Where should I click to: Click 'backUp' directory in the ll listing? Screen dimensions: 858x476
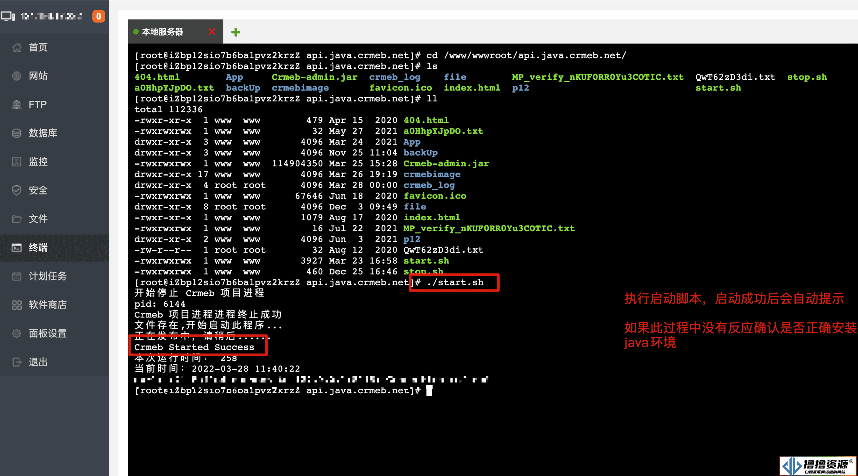[x=420, y=153]
